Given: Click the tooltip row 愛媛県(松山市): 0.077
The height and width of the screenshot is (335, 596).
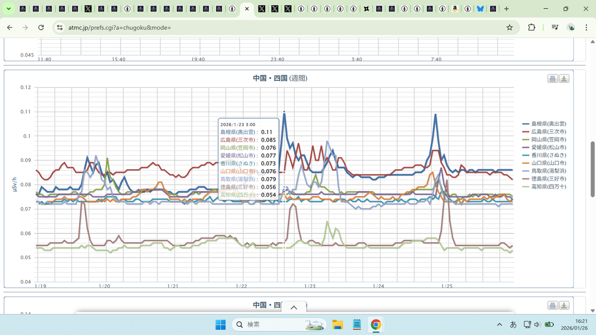Looking at the screenshot, I should [248, 156].
